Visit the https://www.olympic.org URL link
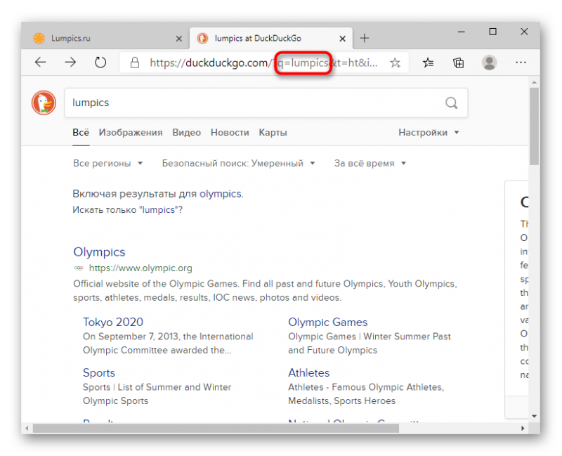Image resolution: width=562 pixels, height=456 pixels. pos(140,268)
